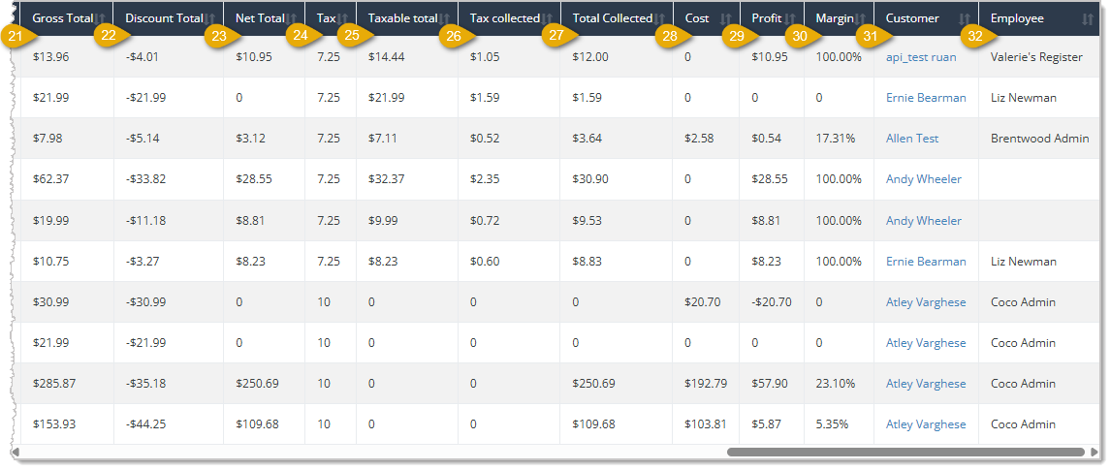Image resolution: width=1111 pixels, height=470 pixels.
Task: Select gross total cell $62.37
Action: (x=50, y=179)
